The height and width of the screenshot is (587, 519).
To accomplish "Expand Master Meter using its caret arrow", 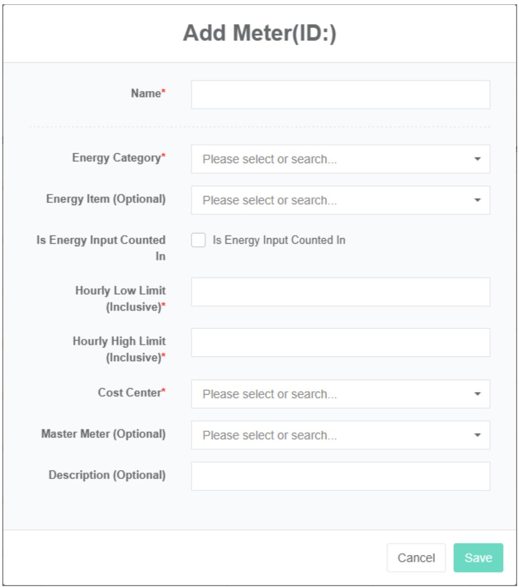I will pyautogui.click(x=477, y=435).
